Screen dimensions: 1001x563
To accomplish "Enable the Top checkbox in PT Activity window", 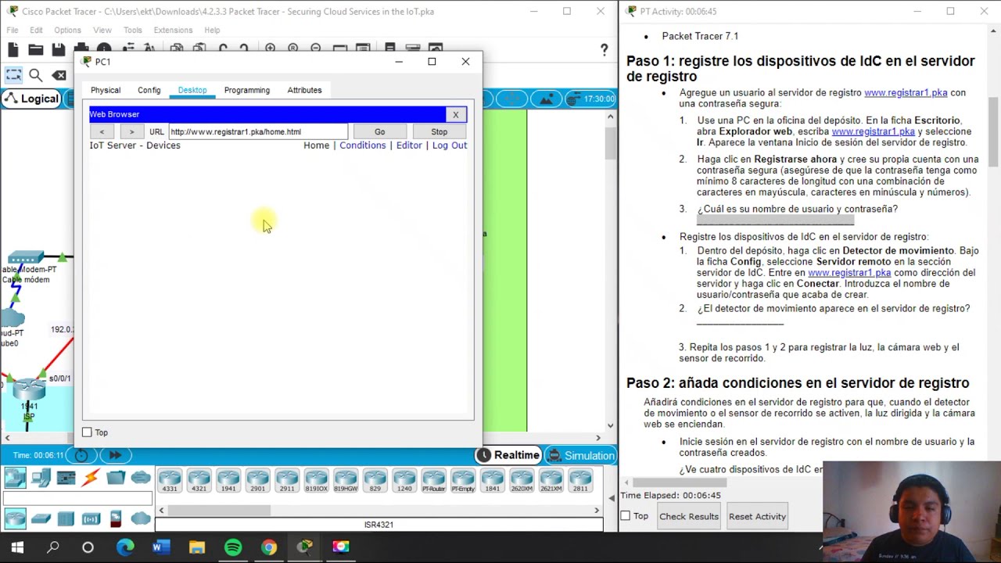I will [x=625, y=516].
